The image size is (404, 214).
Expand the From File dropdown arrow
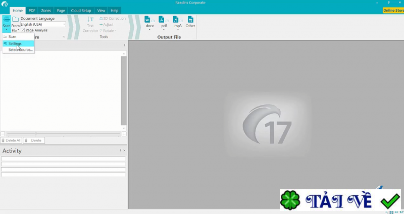click(x=18, y=30)
